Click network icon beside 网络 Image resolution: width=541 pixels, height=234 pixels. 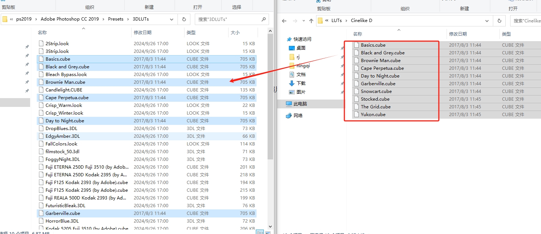coord(289,115)
